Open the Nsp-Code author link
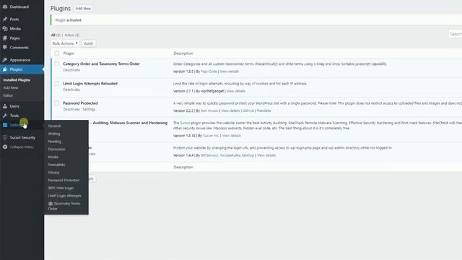 pyautogui.click(x=209, y=71)
